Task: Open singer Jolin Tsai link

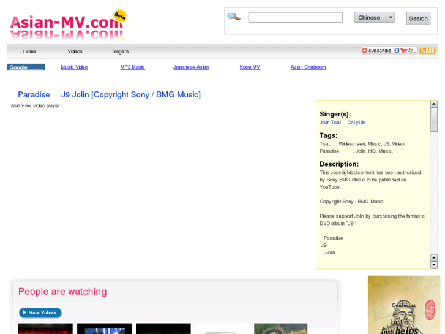Action: click(x=330, y=123)
